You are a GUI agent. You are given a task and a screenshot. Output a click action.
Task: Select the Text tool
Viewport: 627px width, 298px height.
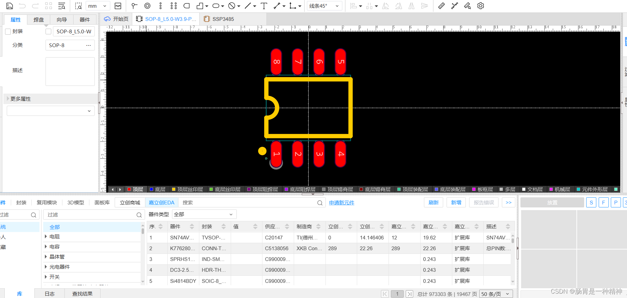264,6
